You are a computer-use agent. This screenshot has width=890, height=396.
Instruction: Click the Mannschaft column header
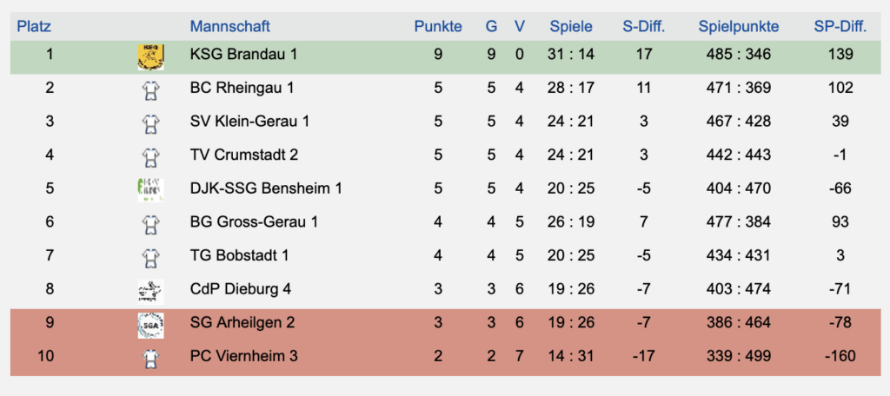pos(229,26)
